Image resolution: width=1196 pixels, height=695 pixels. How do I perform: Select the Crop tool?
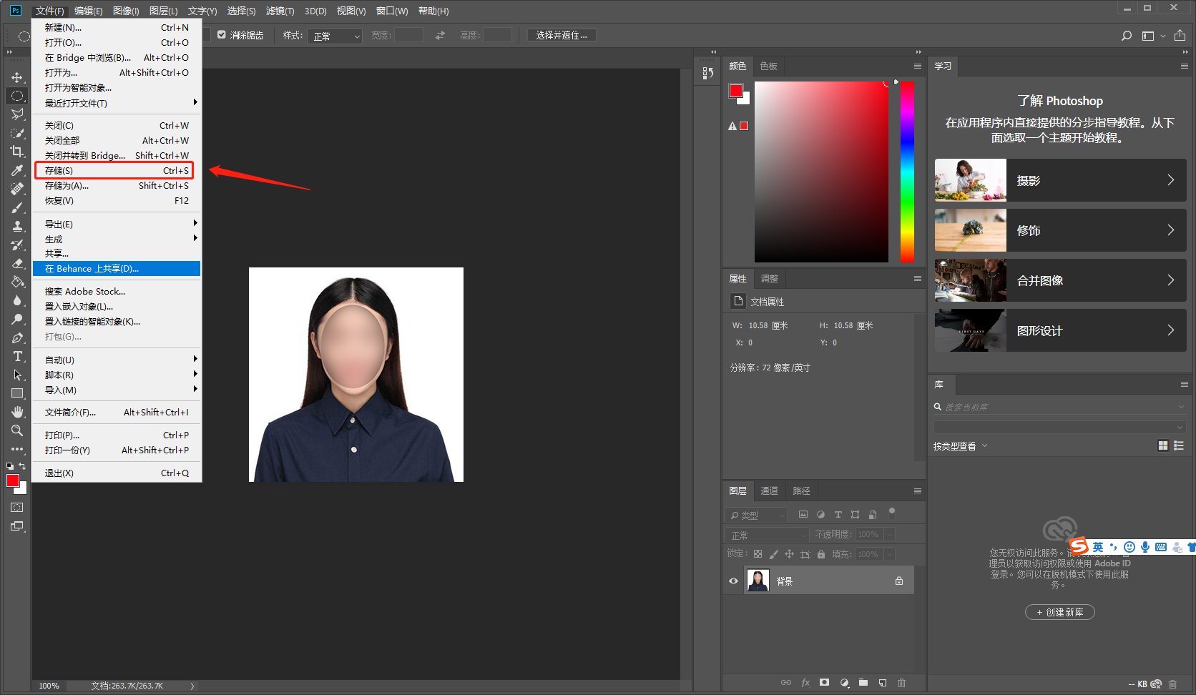coord(17,152)
